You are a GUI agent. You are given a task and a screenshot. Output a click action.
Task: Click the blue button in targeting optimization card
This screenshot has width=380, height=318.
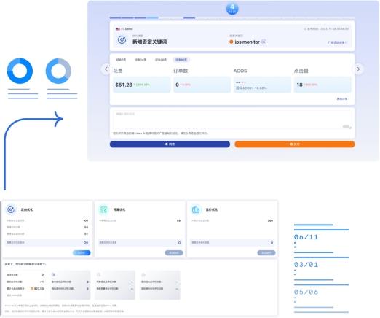coord(82,253)
